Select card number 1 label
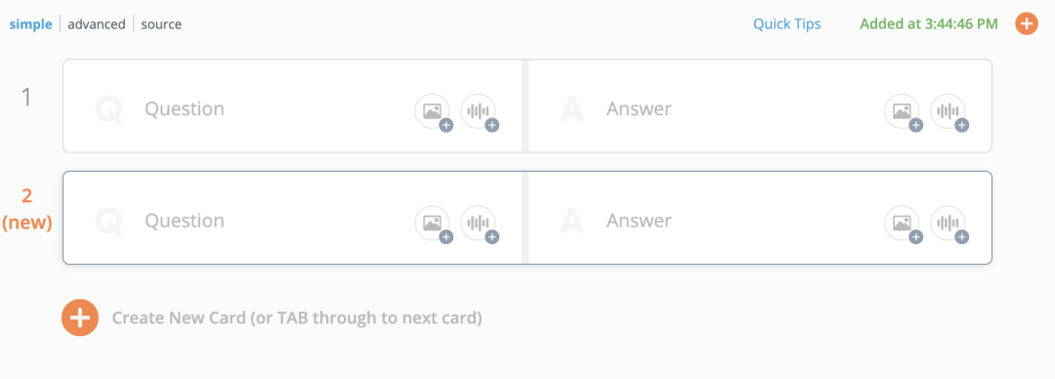The width and height of the screenshot is (1055, 379). point(27,99)
